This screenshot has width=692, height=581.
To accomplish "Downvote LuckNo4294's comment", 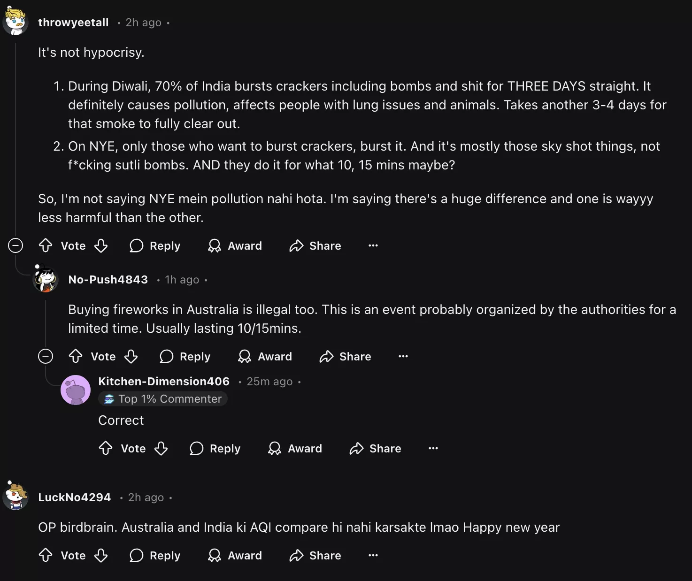I will click(101, 555).
